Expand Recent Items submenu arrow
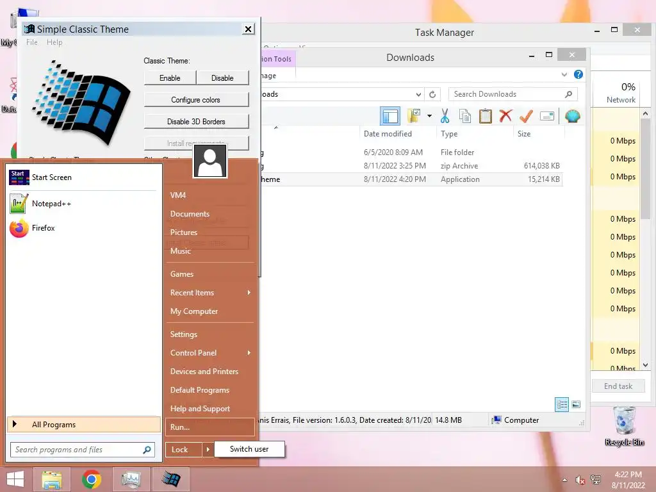 tap(249, 292)
